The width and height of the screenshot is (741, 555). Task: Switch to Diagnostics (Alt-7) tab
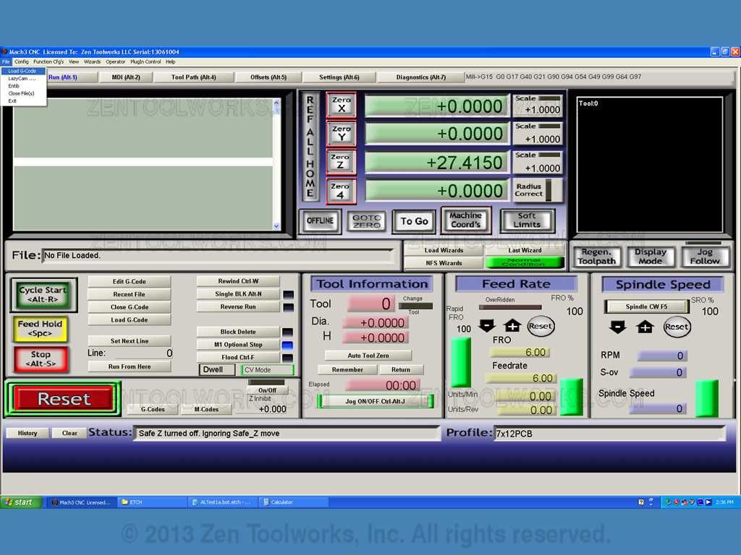(x=421, y=77)
